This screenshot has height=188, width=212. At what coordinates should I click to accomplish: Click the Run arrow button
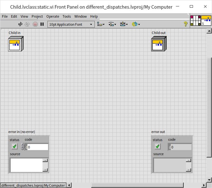pyautogui.click(x=20, y=24)
